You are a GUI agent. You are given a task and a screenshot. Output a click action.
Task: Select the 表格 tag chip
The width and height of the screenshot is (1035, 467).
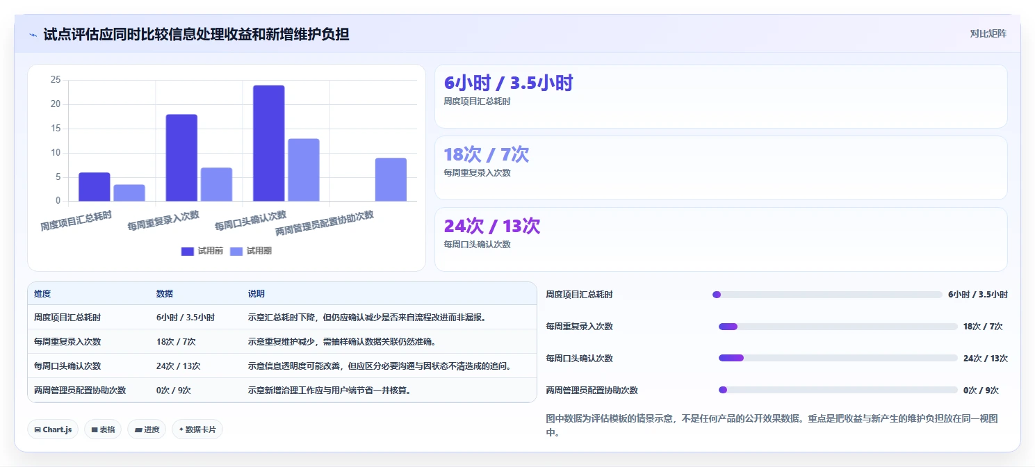pos(103,429)
